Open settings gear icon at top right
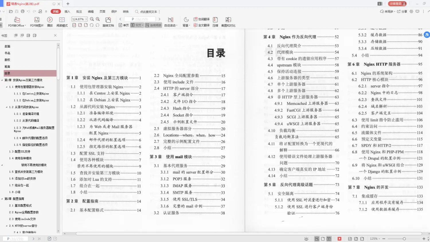Image resolution: width=430 pixels, height=242 pixels. 411,11
